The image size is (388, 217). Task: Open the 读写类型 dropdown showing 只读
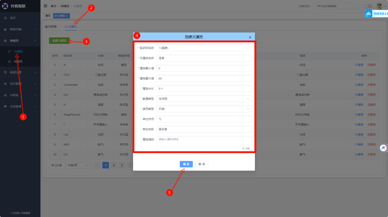coord(204,109)
